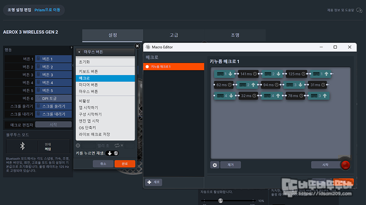
Task: Click the help question mark in 행동 panel
Action: [72, 48]
